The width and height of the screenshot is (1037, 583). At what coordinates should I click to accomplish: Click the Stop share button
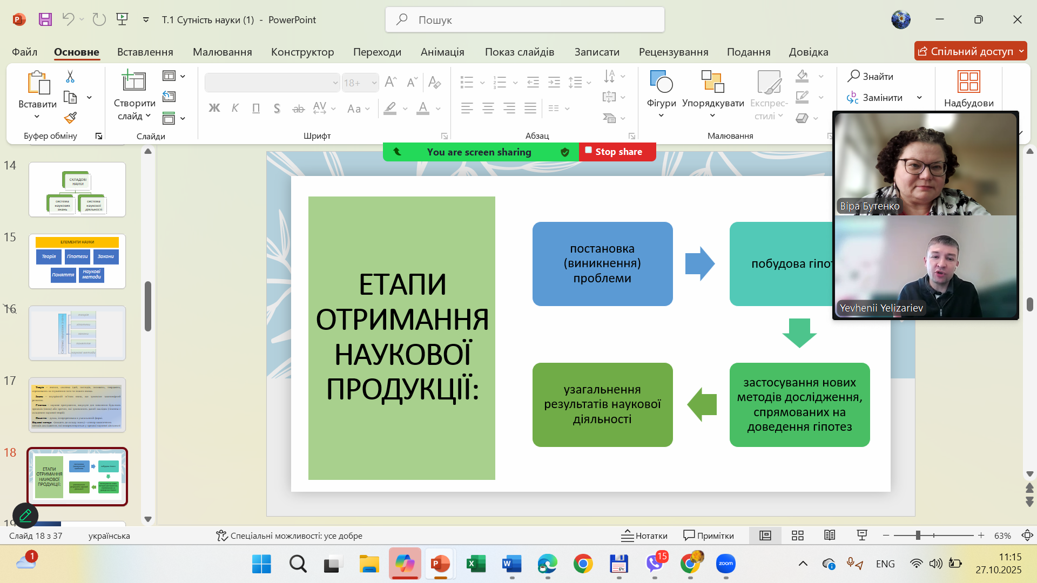click(x=617, y=152)
